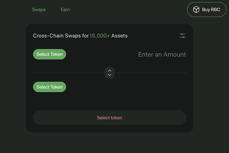Click divider line right of switch button
Screen dimensions: 229x153
(x=150, y=73)
